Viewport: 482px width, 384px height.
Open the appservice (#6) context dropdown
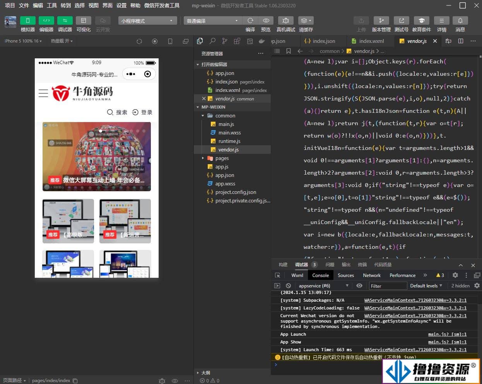323,286
